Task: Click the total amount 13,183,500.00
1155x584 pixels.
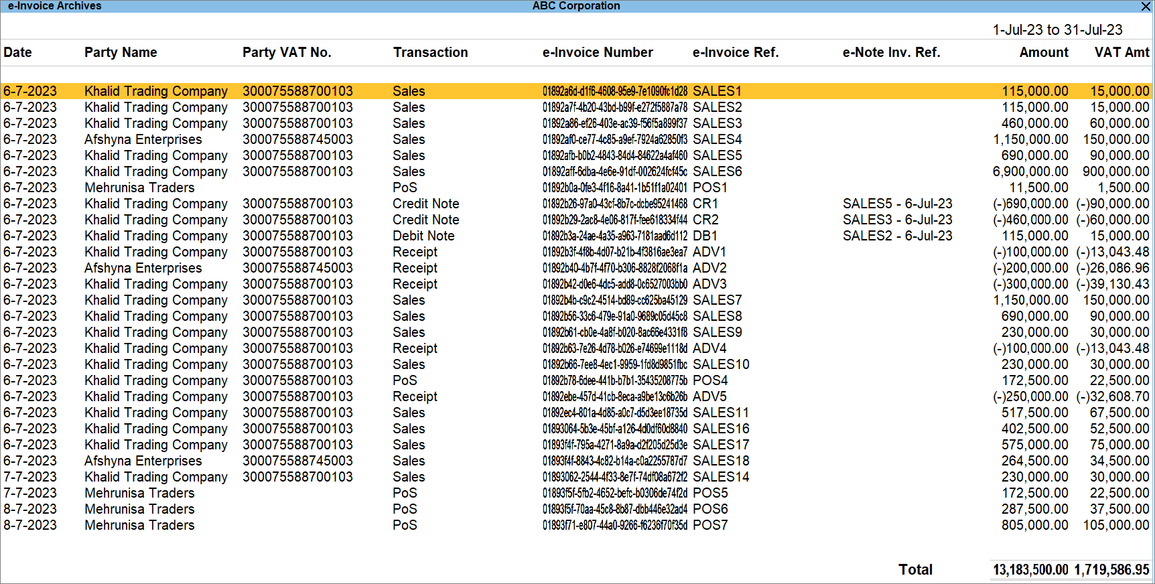Action: pos(1030,569)
